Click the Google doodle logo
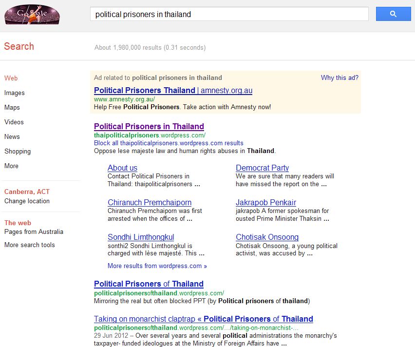This screenshot has width=415, height=347. pyautogui.click(x=32, y=14)
